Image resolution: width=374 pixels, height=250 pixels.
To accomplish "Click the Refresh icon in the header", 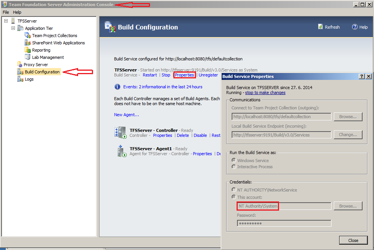I will click(x=320, y=27).
